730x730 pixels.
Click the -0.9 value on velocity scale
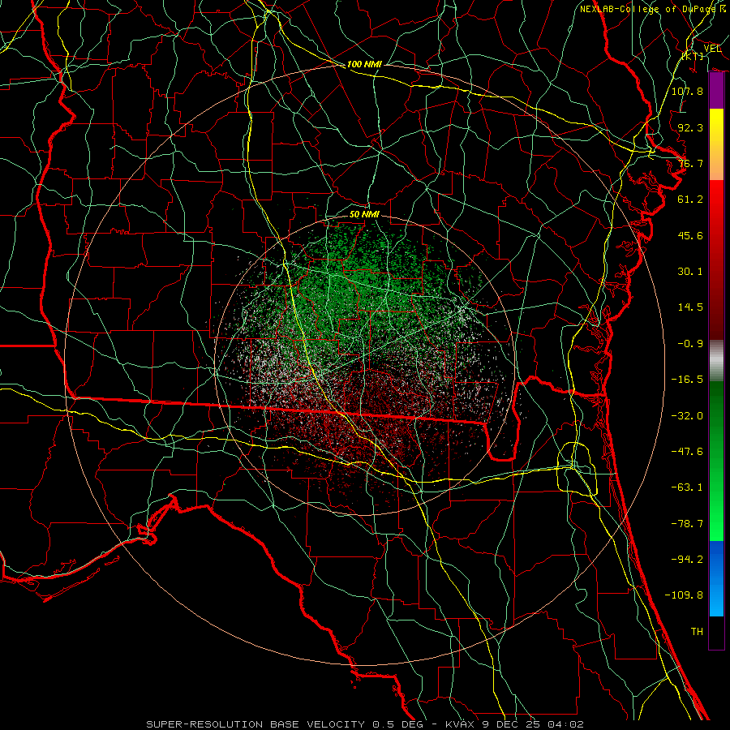pos(690,344)
